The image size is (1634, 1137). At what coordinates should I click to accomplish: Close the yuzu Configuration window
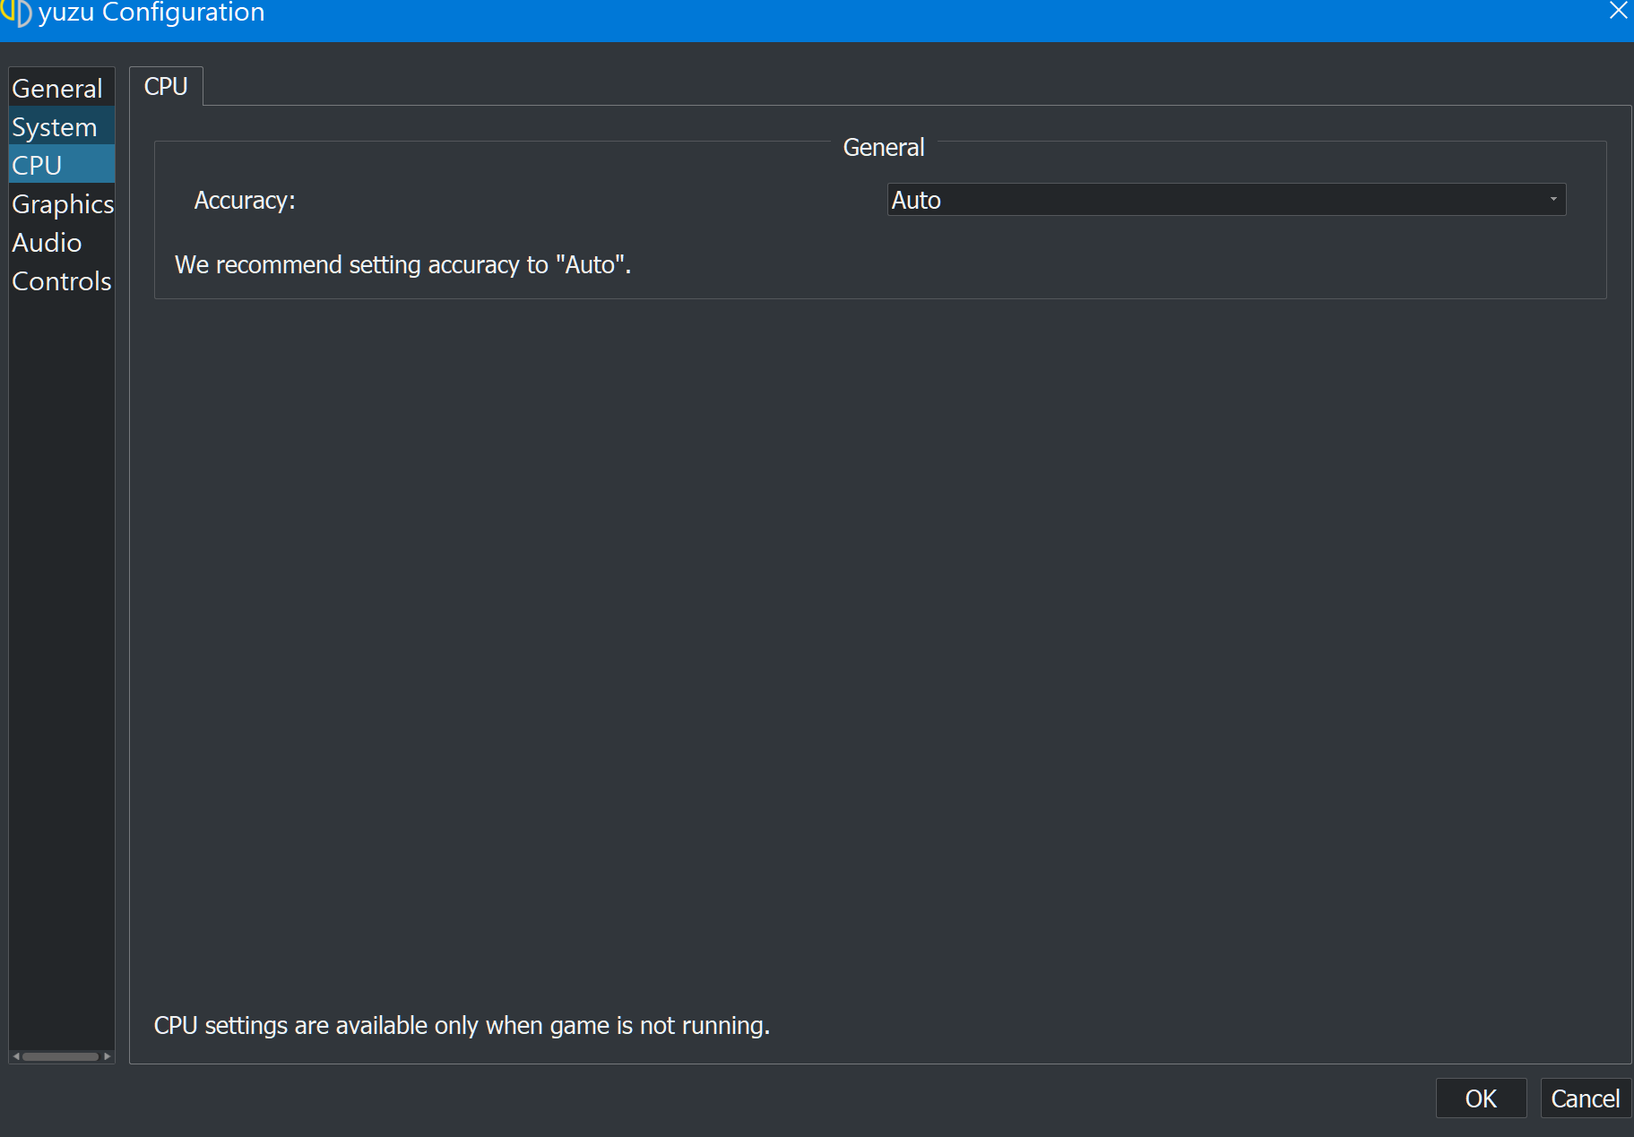[x=1618, y=11]
